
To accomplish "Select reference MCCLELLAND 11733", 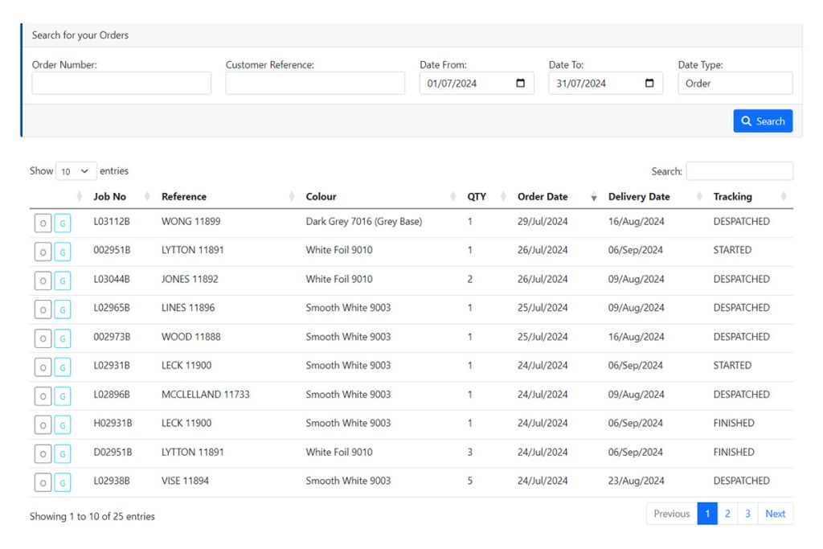I will [x=205, y=395].
